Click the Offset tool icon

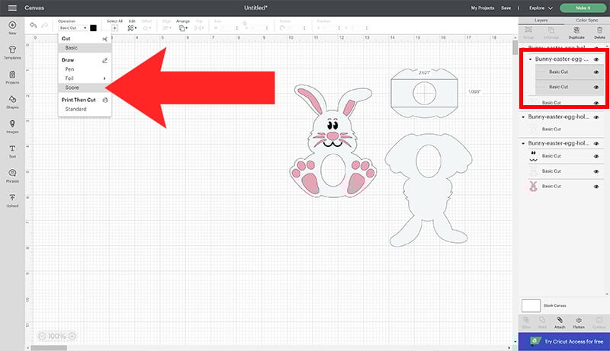[146, 28]
